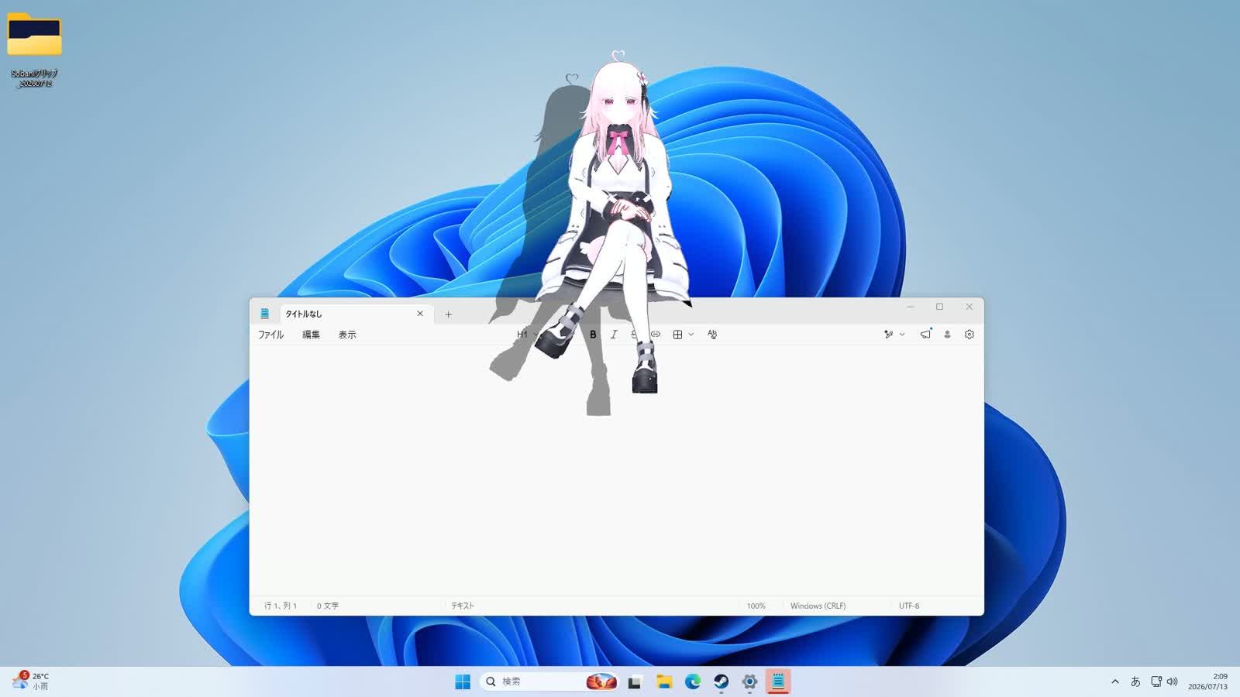Image resolution: width=1240 pixels, height=697 pixels.
Task: Select the タイトルなし tab
Action: pyautogui.click(x=355, y=314)
